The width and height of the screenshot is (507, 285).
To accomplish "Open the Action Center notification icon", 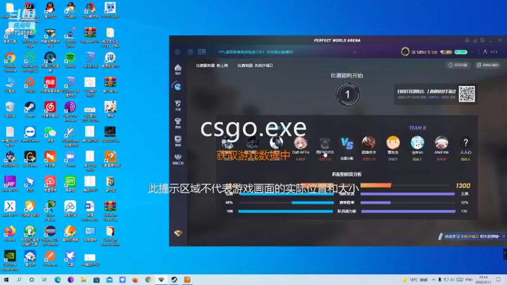I will point(499,279).
